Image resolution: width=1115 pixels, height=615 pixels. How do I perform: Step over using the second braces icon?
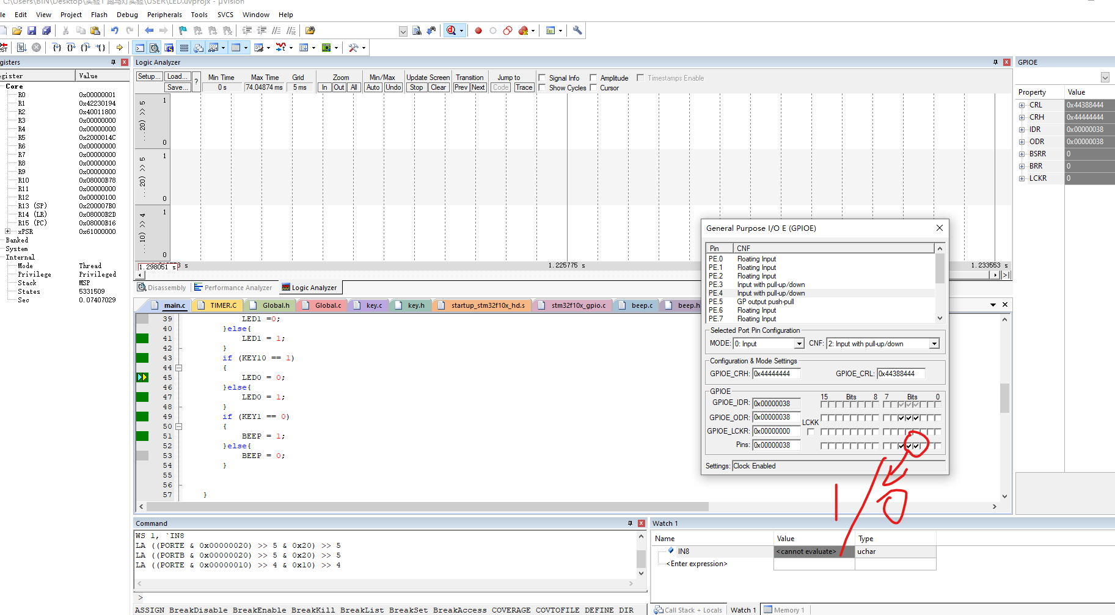71,48
